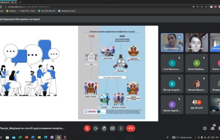220x140 pixels.
Task: Open Microsoft Edge from the taskbar
Action: pos(46,137)
